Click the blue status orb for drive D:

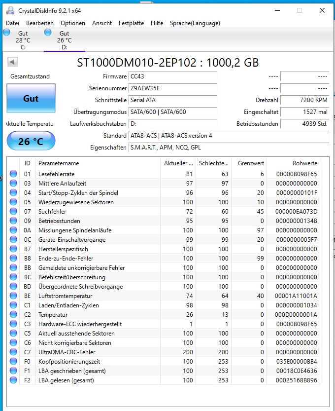click(48, 32)
